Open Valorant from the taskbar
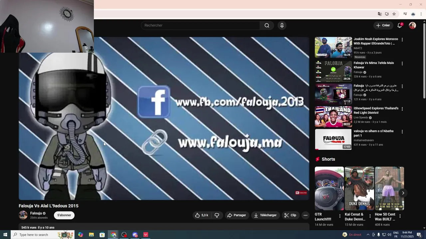 tap(146, 235)
